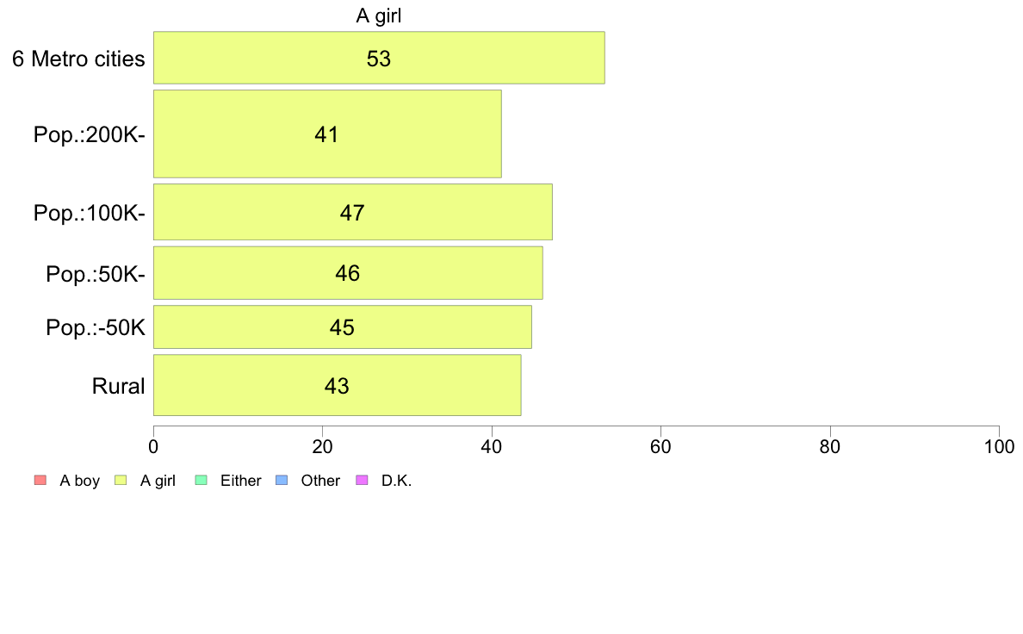Click the red A boy legend swatch
Image resolution: width=1023 pixels, height=634 pixels.
pos(40,480)
